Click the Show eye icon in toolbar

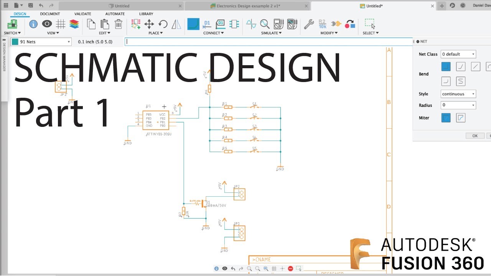tap(47, 24)
